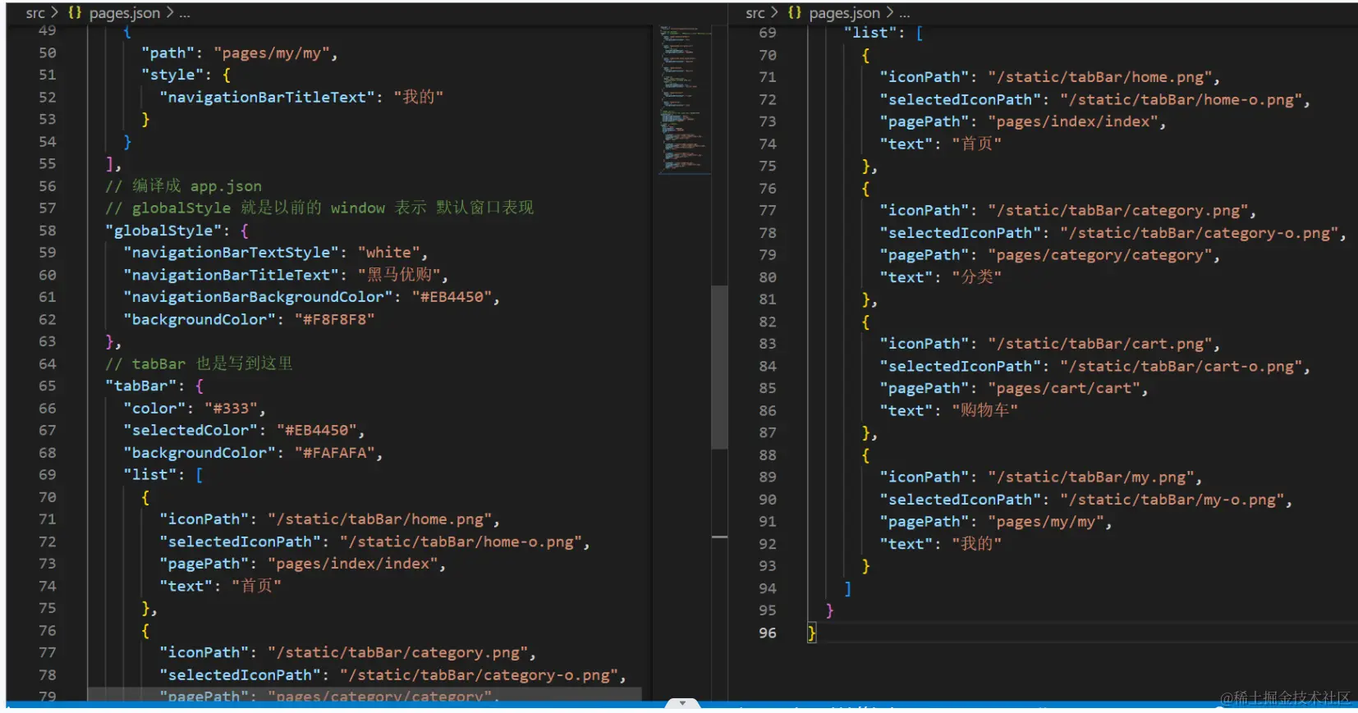1358x713 pixels.
Task: Click the JSON braces icon in right breadcrumb
Action: [x=795, y=12]
